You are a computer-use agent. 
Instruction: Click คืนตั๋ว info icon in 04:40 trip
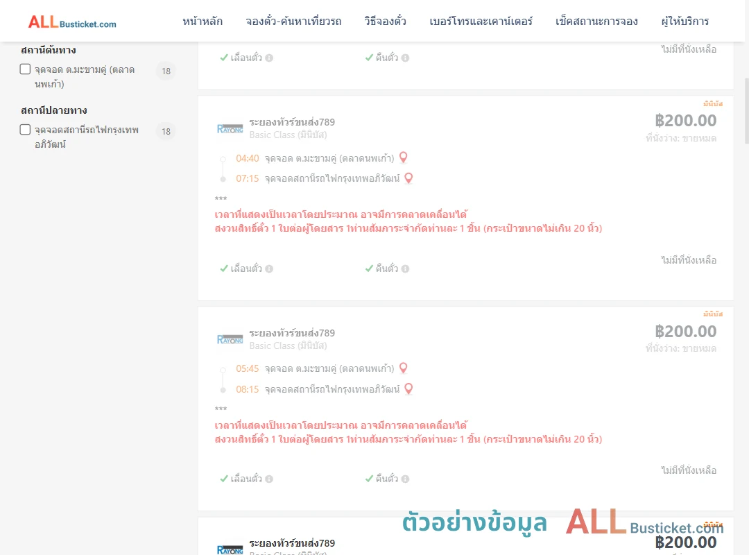pyautogui.click(x=405, y=268)
